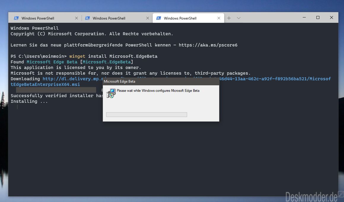
Task: Click the Microsoft Edge Beta dialog title bar
Action: click(161, 81)
